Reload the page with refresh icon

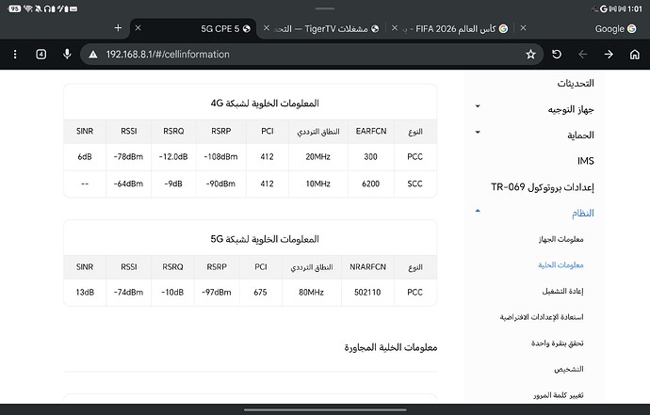[557, 55]
